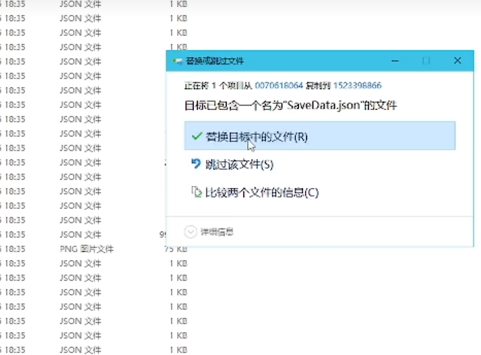Click the compare files document icon
Image resolution: width=481 pixels, height=355 pixels.
point(196,192)
